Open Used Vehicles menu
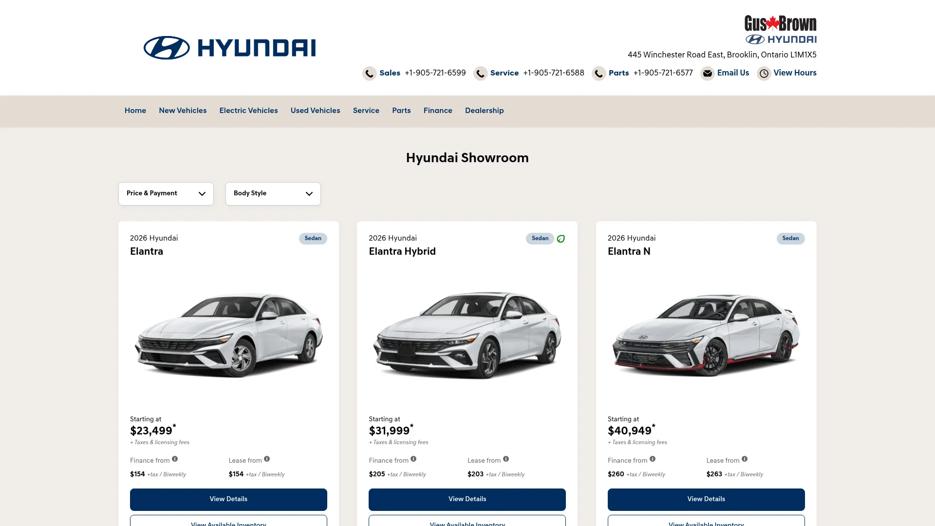This screenshot has width=935, height=526. pyautogui.click(x=316, y=111)
